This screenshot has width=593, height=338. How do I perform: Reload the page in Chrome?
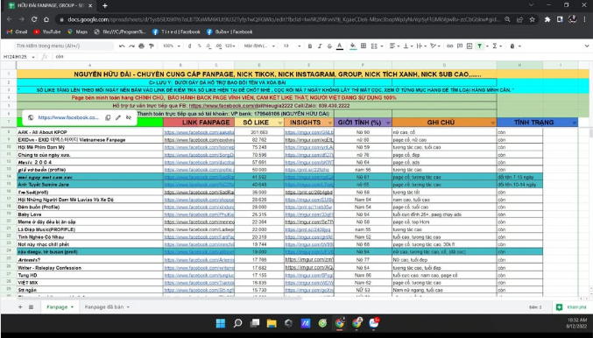34,19
